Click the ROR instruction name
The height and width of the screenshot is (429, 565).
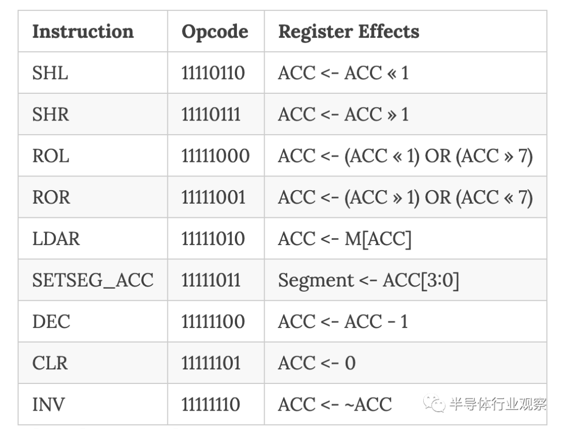(51, 197)
